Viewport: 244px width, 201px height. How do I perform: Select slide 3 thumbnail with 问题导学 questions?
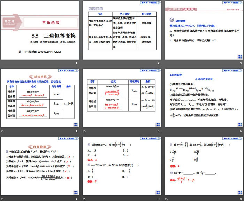pyautogui.click(x=204, y=30)
